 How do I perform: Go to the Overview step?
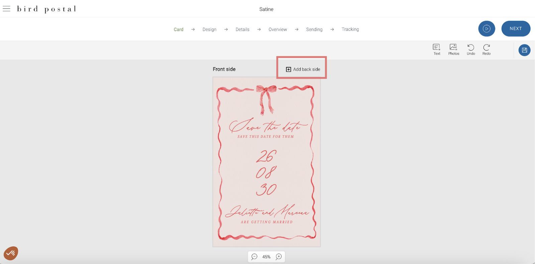point(278,29)
